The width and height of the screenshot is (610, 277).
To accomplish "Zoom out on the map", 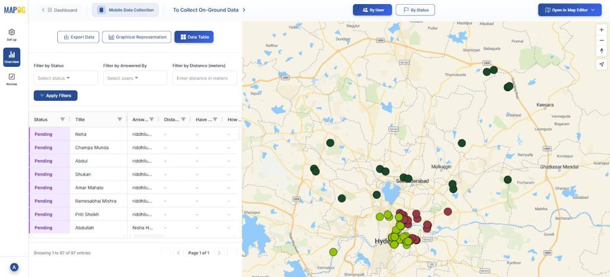I will 601,41.
